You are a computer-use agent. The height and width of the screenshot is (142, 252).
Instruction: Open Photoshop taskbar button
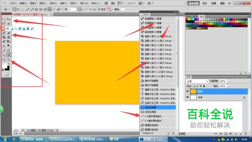[x=153, y=139]
